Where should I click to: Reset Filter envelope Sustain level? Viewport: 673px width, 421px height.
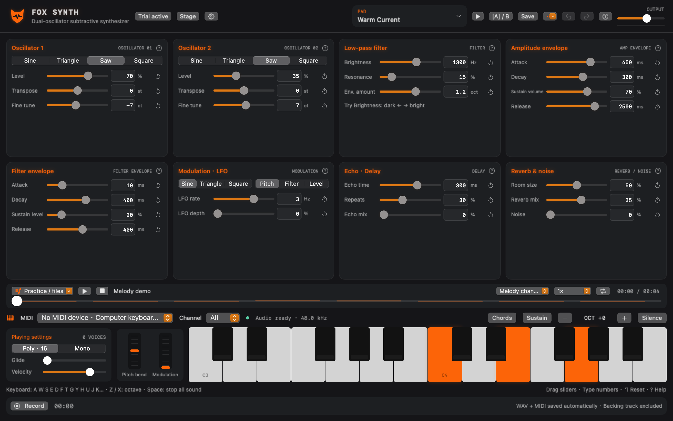point(158,215)
